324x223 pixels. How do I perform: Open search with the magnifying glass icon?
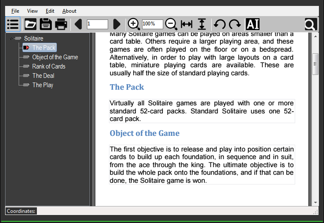point(310,24)
